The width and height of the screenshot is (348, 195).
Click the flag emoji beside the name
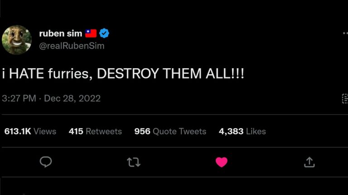click(91, 33)
